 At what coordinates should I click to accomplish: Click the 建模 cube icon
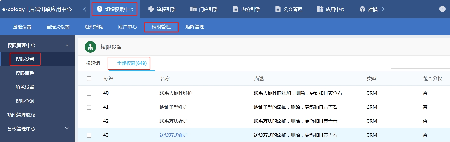click(362, 9)
